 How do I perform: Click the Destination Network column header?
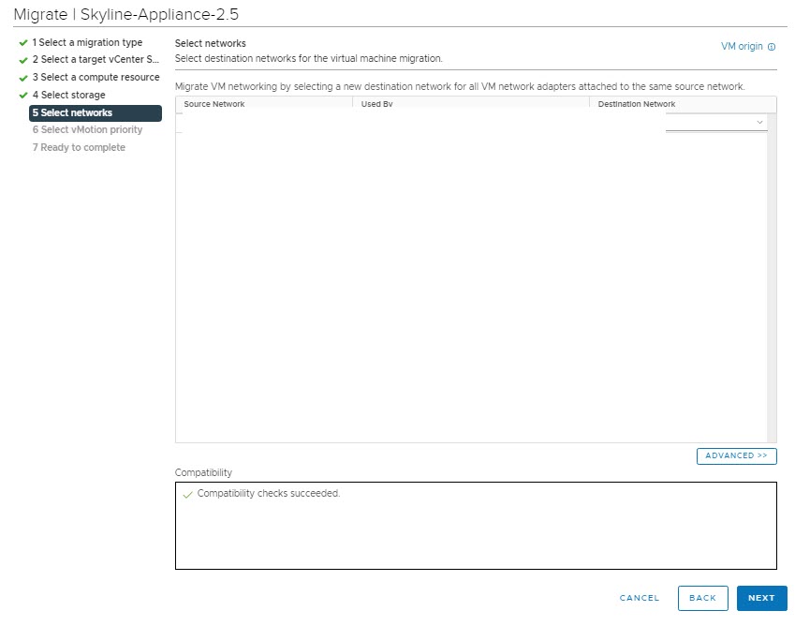[x=637, y=104]
